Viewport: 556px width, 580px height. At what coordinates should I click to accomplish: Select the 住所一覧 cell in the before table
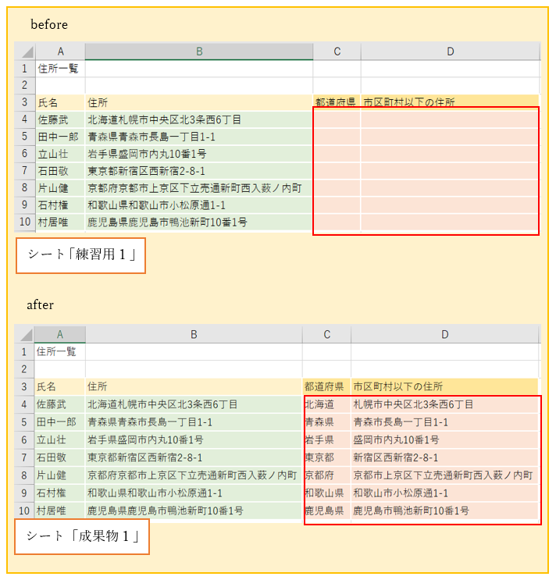pos(59,69)
